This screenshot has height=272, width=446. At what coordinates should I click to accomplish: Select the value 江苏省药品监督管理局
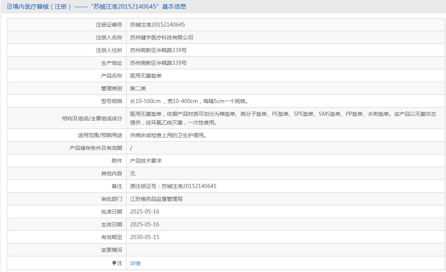[156, 199]
